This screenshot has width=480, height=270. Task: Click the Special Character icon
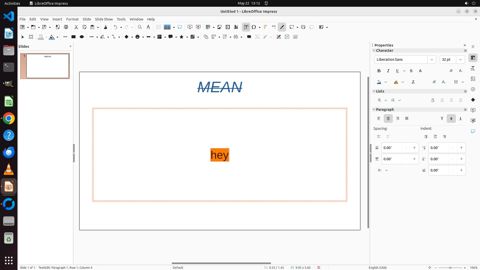click(254, 27)
